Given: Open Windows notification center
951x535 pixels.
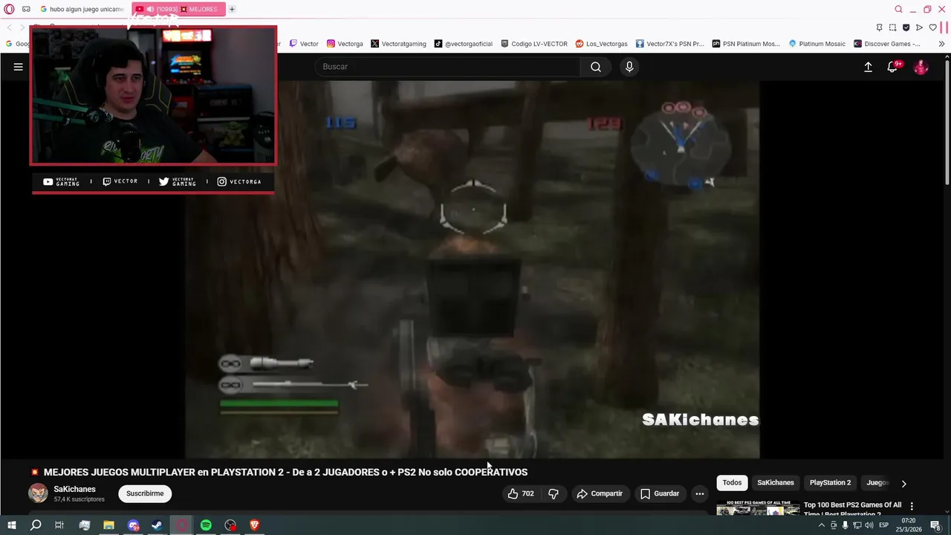Looking at the screenshot, I should pos(935,525).
